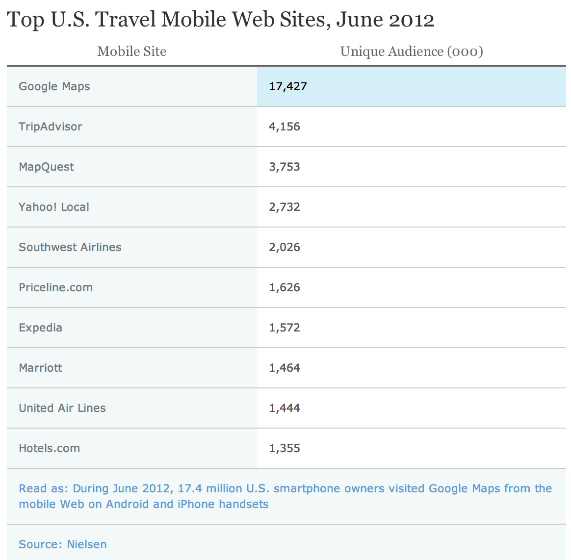Click the 1,355 audience value
Viewport: 571px width, 560px height.
coord(285,449)
